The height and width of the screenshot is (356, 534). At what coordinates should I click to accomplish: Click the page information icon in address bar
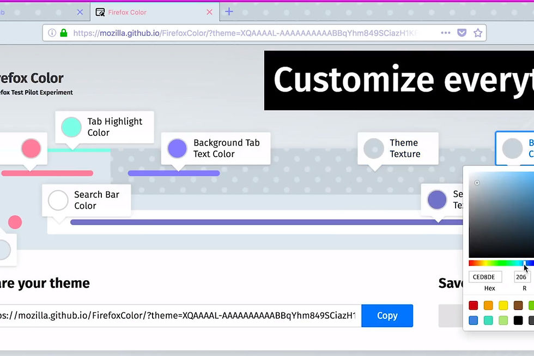[53, 32]
